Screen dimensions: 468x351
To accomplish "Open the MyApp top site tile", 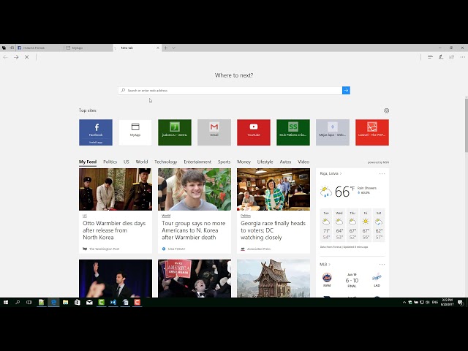I will point(135,132).
